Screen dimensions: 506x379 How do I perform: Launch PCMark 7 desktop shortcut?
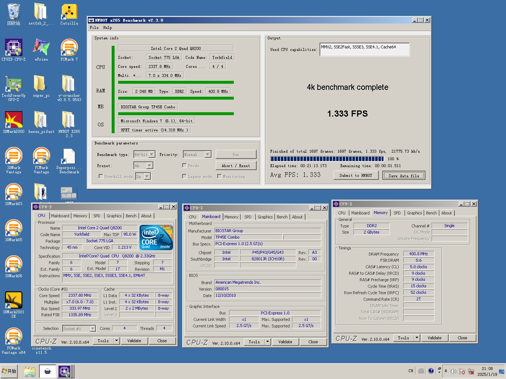(69, 50)
